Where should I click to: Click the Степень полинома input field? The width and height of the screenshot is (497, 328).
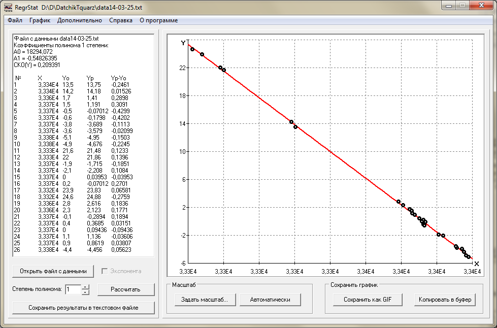(73, 289)
